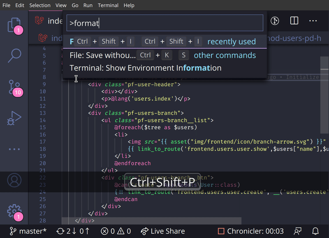
Task: Open the master branch picker
Action: pos(28,231)
